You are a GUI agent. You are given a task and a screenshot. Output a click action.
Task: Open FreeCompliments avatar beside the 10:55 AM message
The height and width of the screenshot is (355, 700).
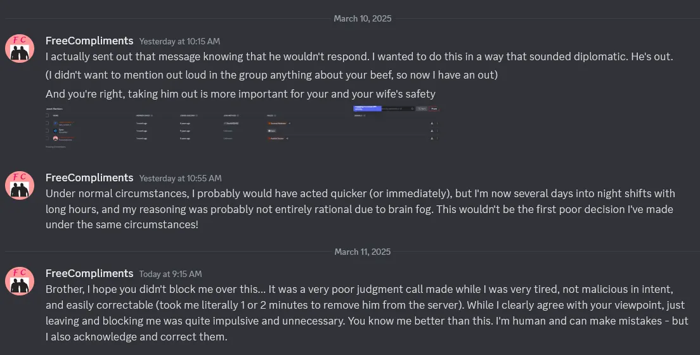click(20, 185)
